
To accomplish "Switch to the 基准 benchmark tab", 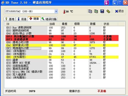I will (10, 19).
